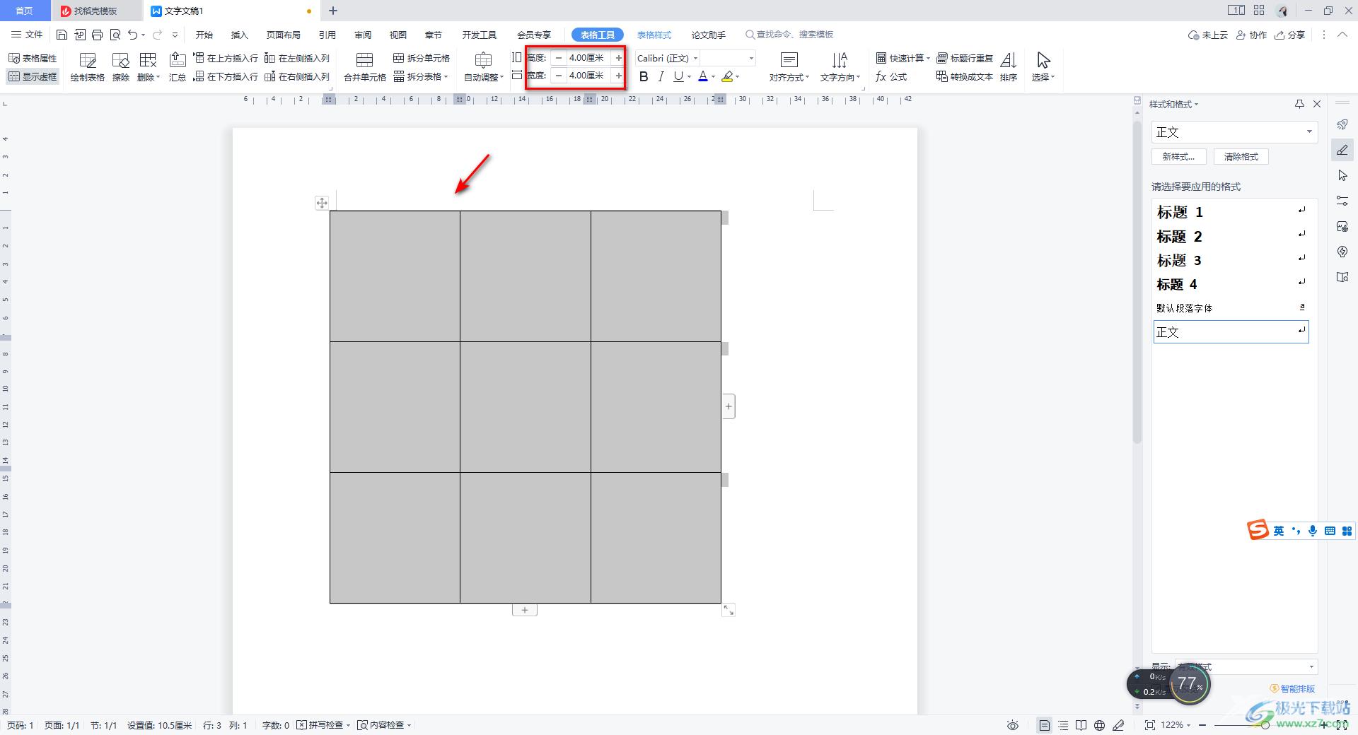The height and width of the screenshot is (735, 1358).
Task: Select the table Eraser tool (擦除)
Action: [121, 67]
